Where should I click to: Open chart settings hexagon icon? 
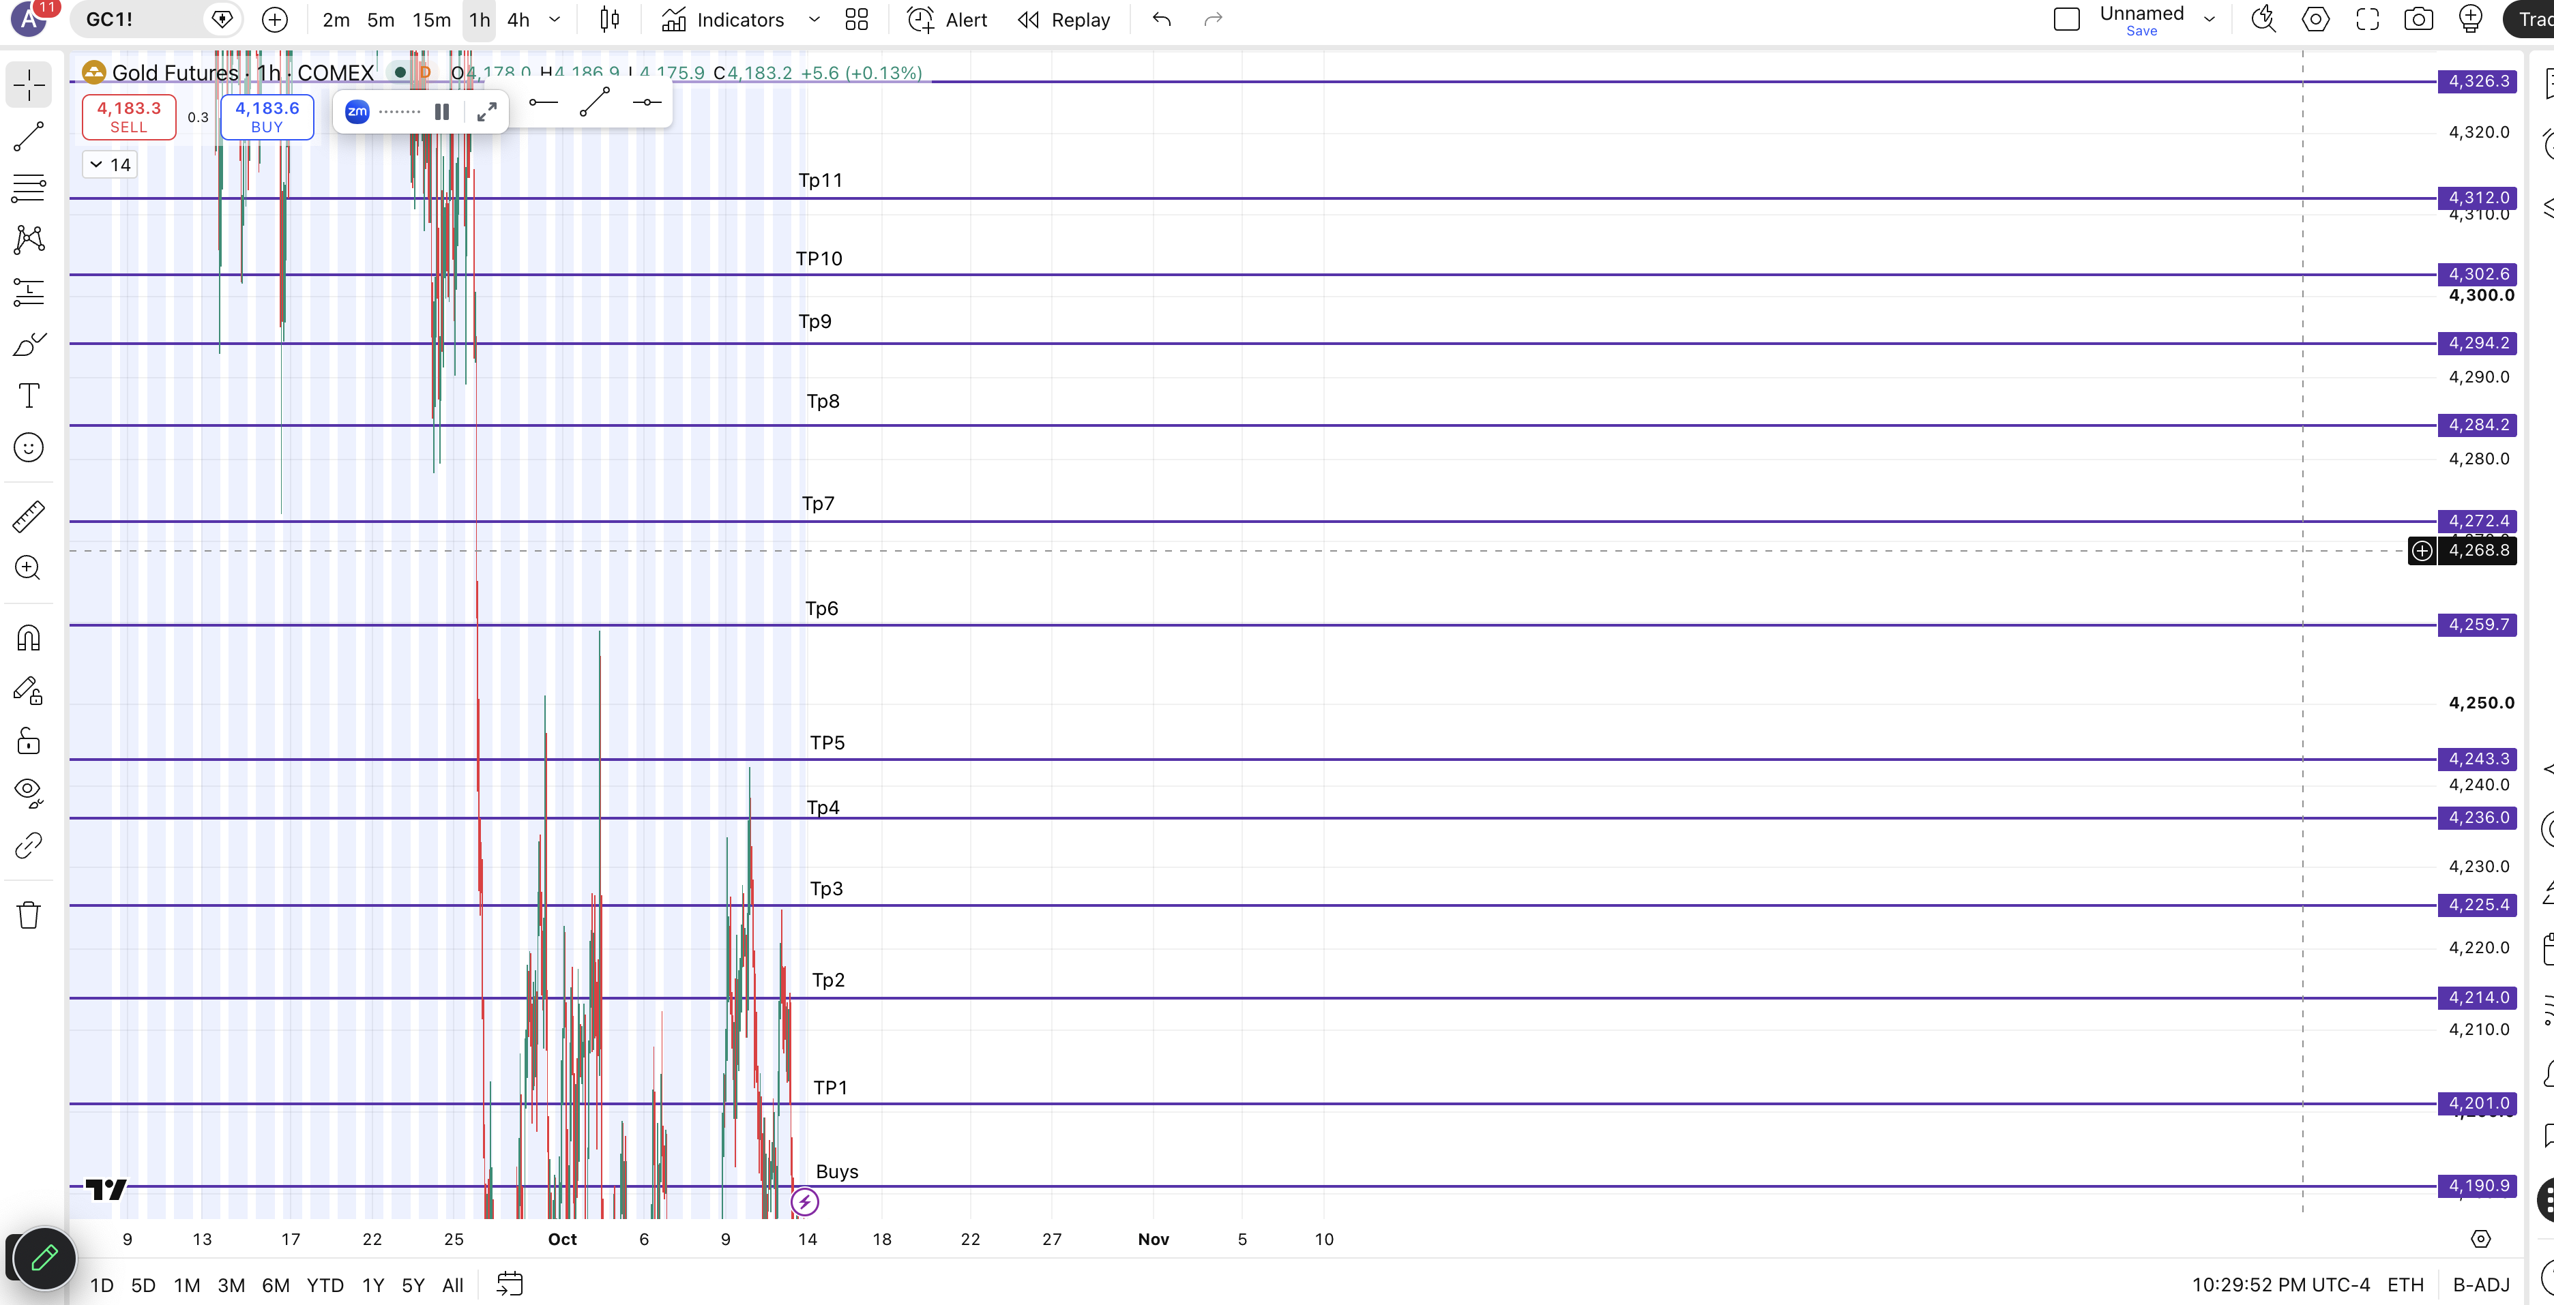[2316, 20]
